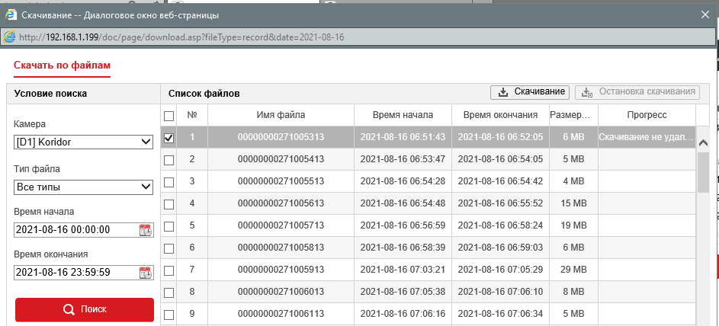The image size is (719, 326).
Task: Open the file type dropdown
Action: pos(84,187)
